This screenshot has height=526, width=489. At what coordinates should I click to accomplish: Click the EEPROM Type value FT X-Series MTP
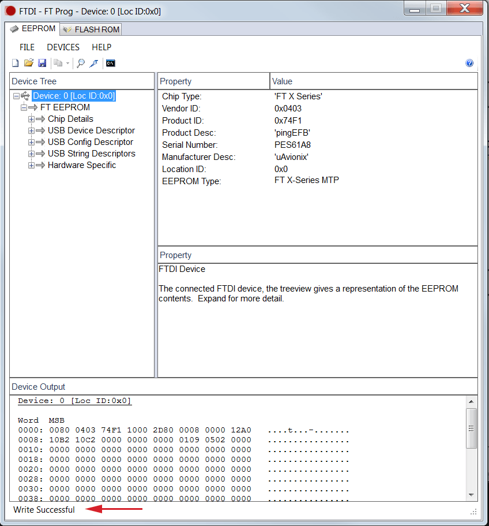tap(307, 180)
